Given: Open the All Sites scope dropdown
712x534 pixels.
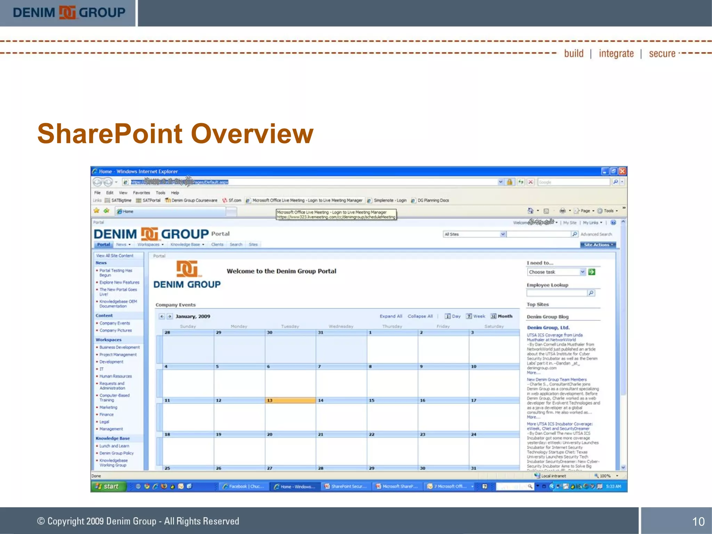Looking at the screenshot, I should (x=503, y=234).
